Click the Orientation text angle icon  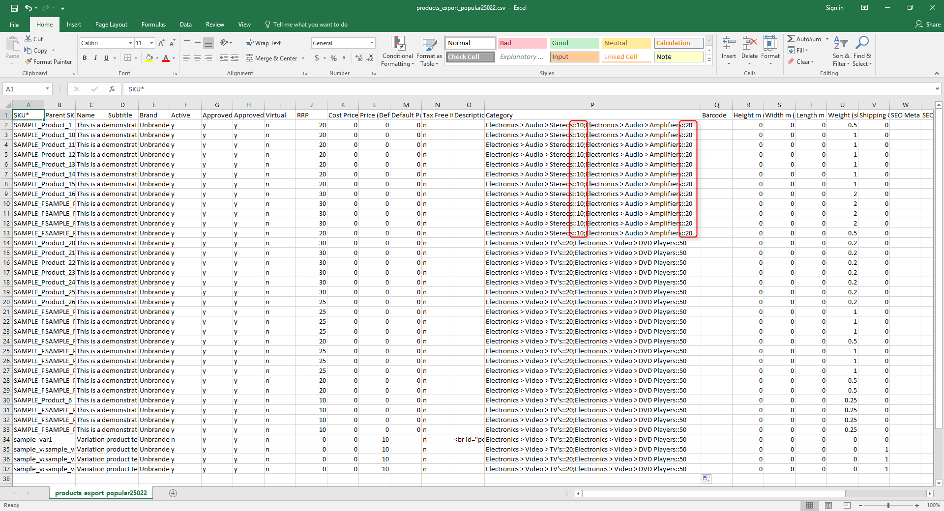224,43
